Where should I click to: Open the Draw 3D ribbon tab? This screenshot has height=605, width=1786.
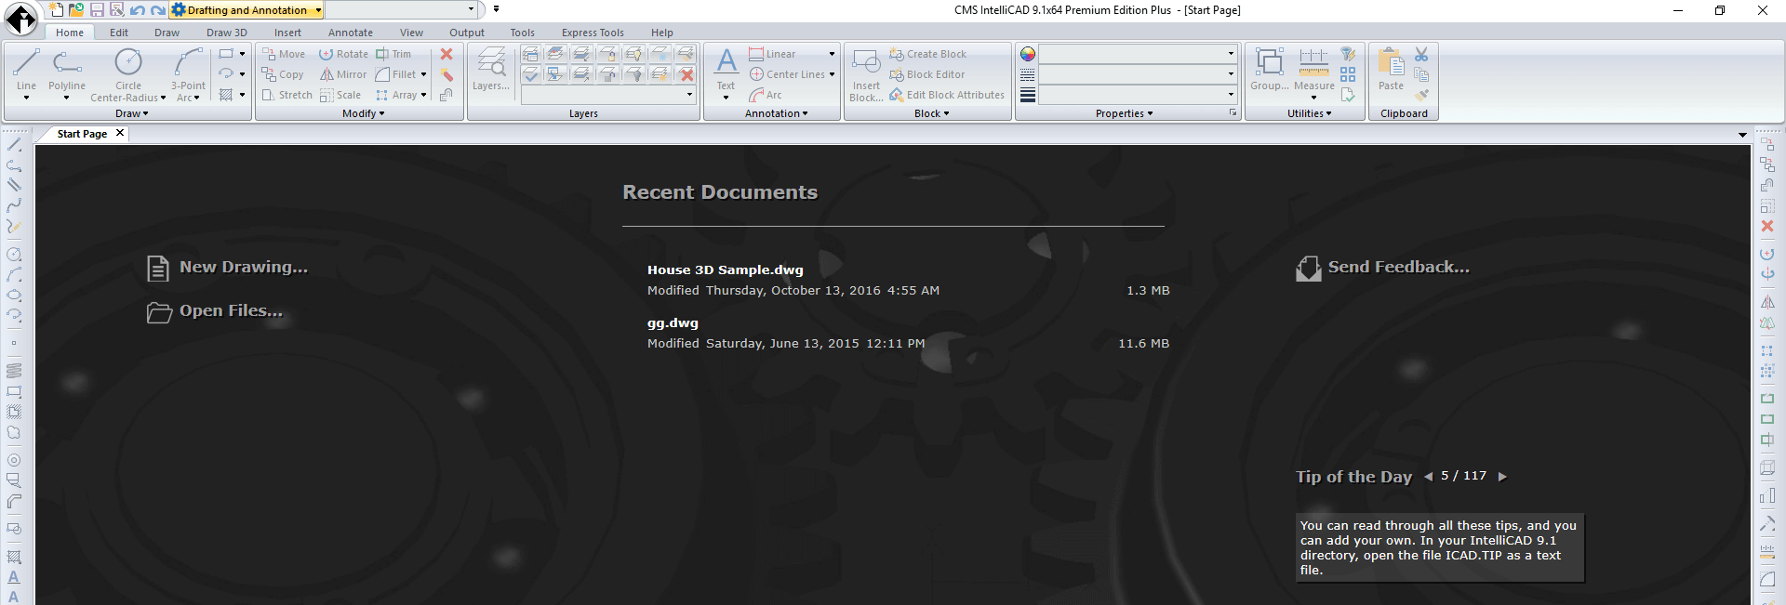227,33
